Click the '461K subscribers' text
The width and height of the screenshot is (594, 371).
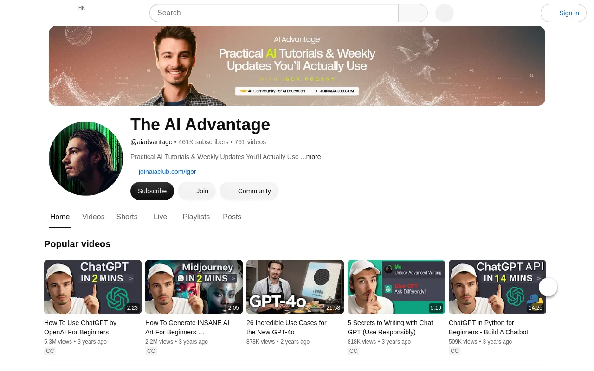click(x=203, y=142)
